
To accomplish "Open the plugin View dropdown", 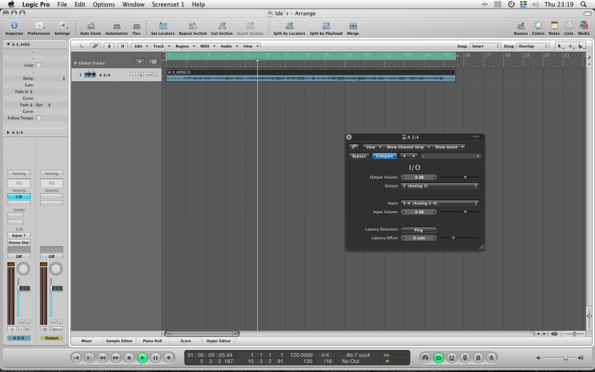I will point(373,147).
